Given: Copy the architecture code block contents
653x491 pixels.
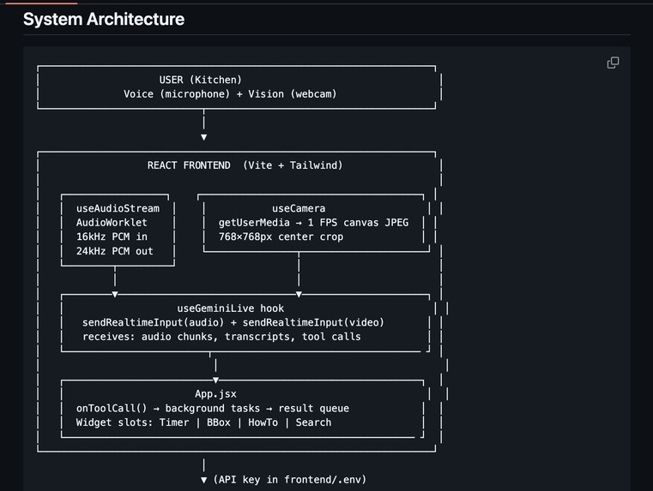Looking at the screenshot, I should click(613, 63).
